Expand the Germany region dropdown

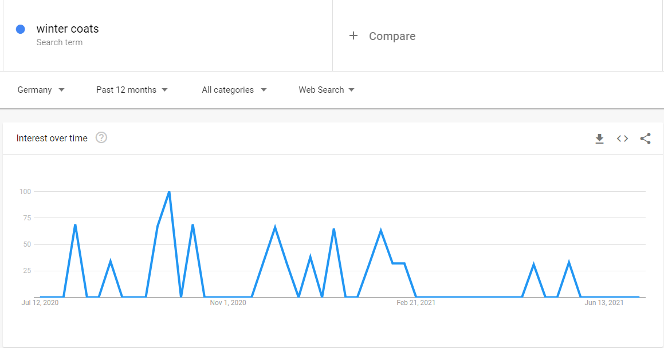point(41,90)
